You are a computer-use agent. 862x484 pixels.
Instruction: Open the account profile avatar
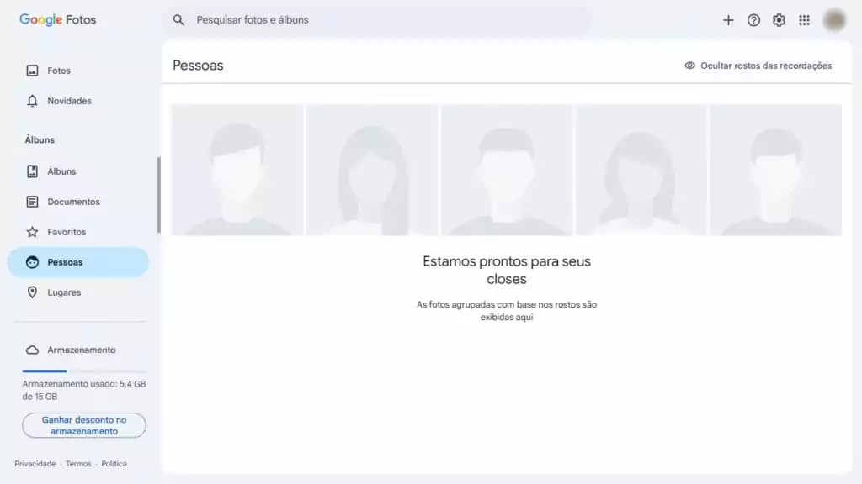pyautogui.click(x=834, y=20)
